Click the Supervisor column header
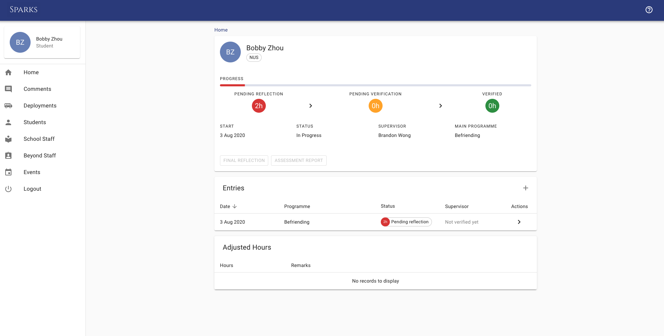 tap(457, 206)
